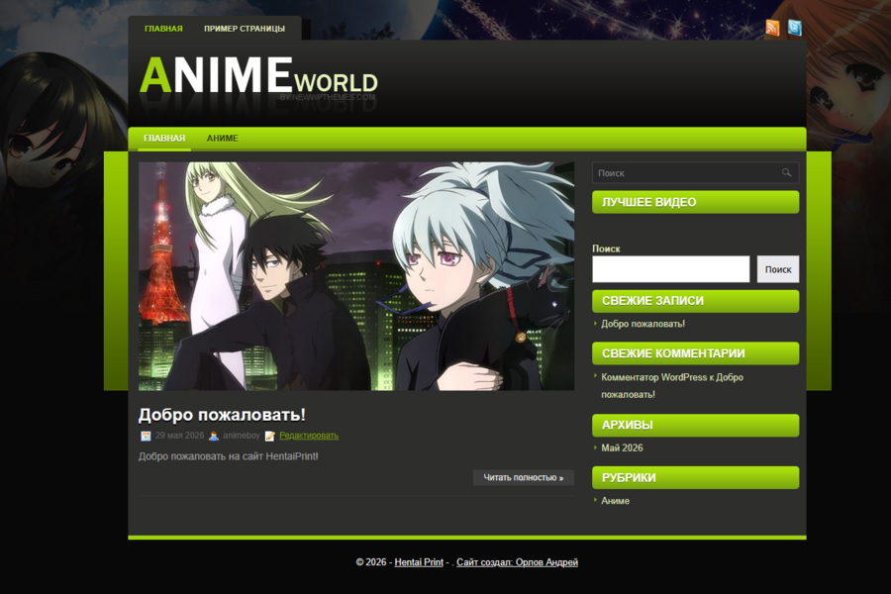The height and width of the screenshot is (594, 891).
Task: Click author name animeboy
Action: click(242, 436)
